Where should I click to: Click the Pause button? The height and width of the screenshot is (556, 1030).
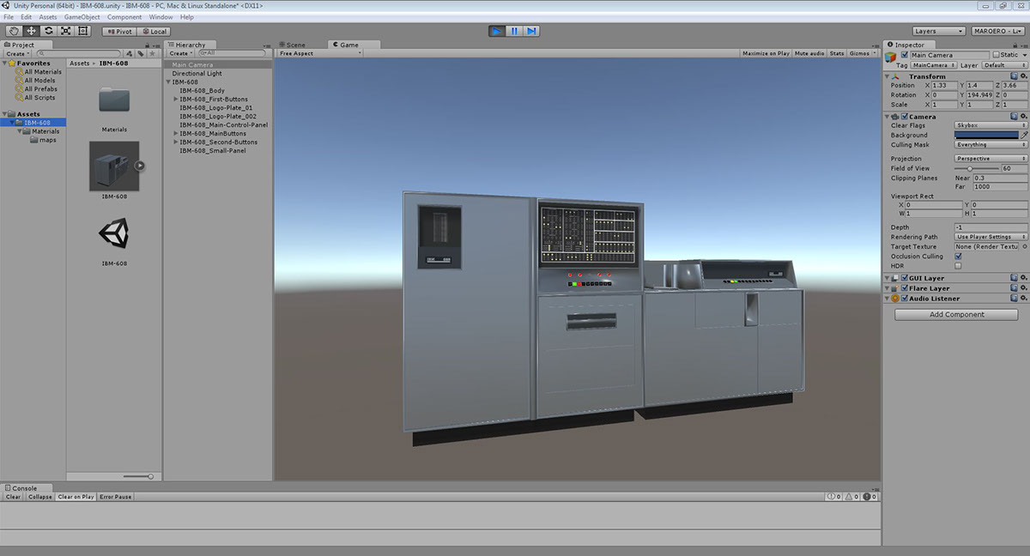tap(514, 31)
